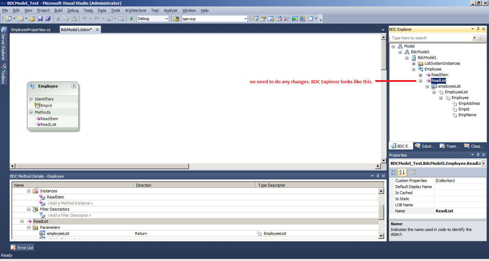489x261 pixels.
Task: Toggle Categorized view in Properties panel
Action: pyautogui.click(x=393, y=172)
